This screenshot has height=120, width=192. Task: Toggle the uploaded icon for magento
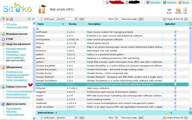(x=175, y=92)
